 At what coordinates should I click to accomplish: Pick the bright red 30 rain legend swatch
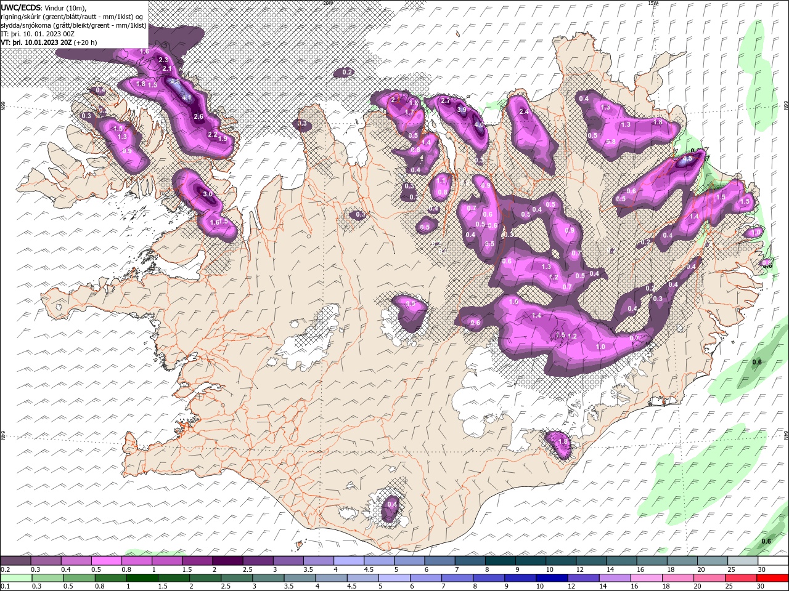point(772,578)
